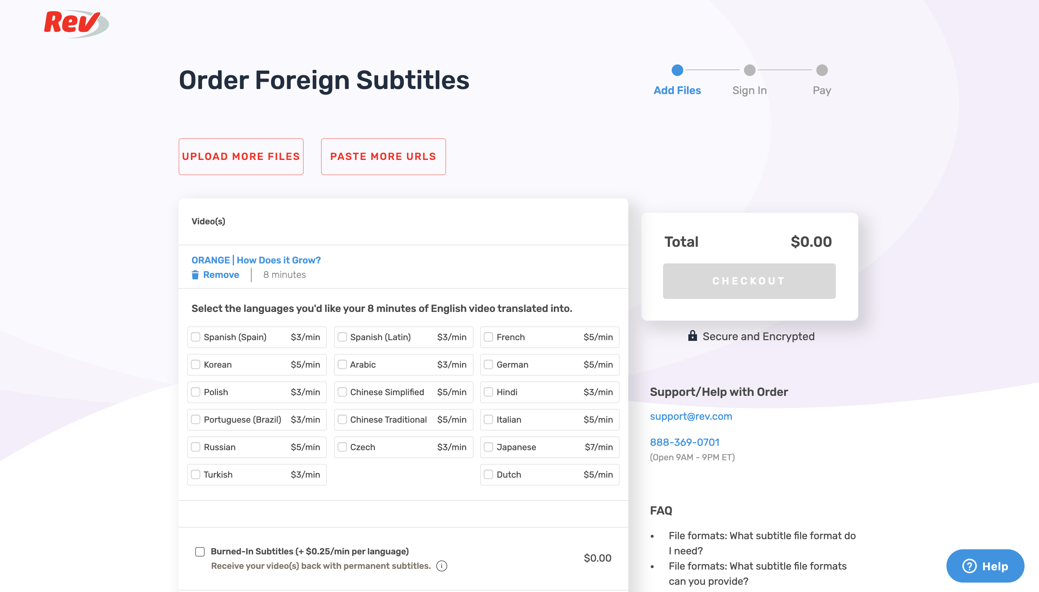Image resolution: width=1039 pixels, height=592 pixels.
Task: Open the support@rev.com email link
Action: coord(690,416)
